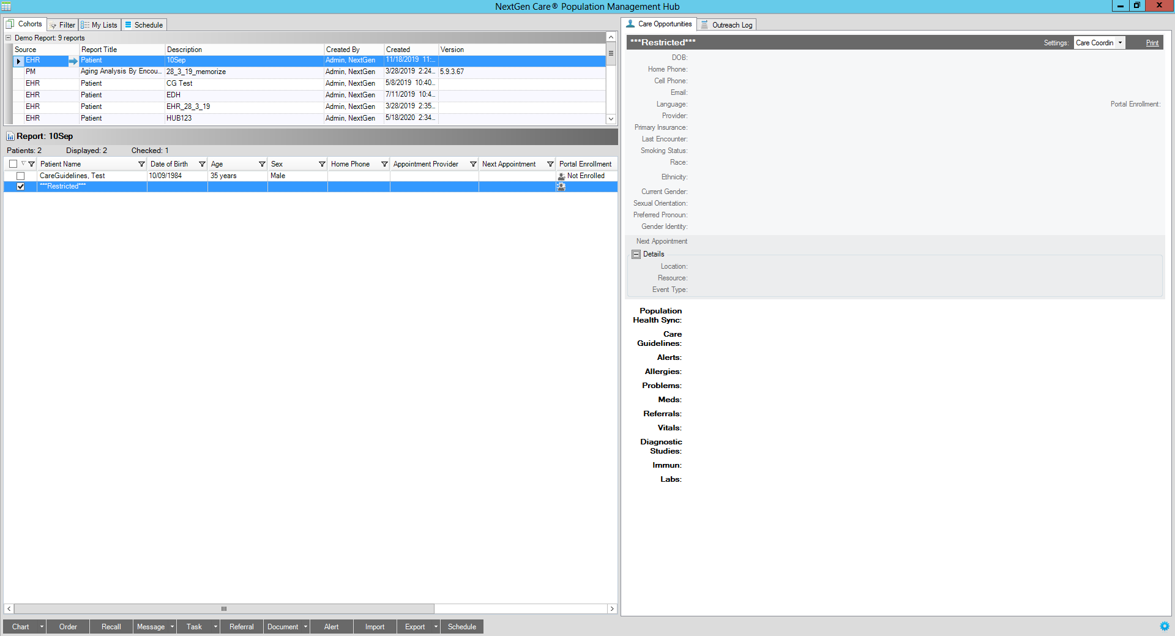Filter the Date of Birth column
The width and height of the screenshot is (1175, 636).
(x=202, y=164)
